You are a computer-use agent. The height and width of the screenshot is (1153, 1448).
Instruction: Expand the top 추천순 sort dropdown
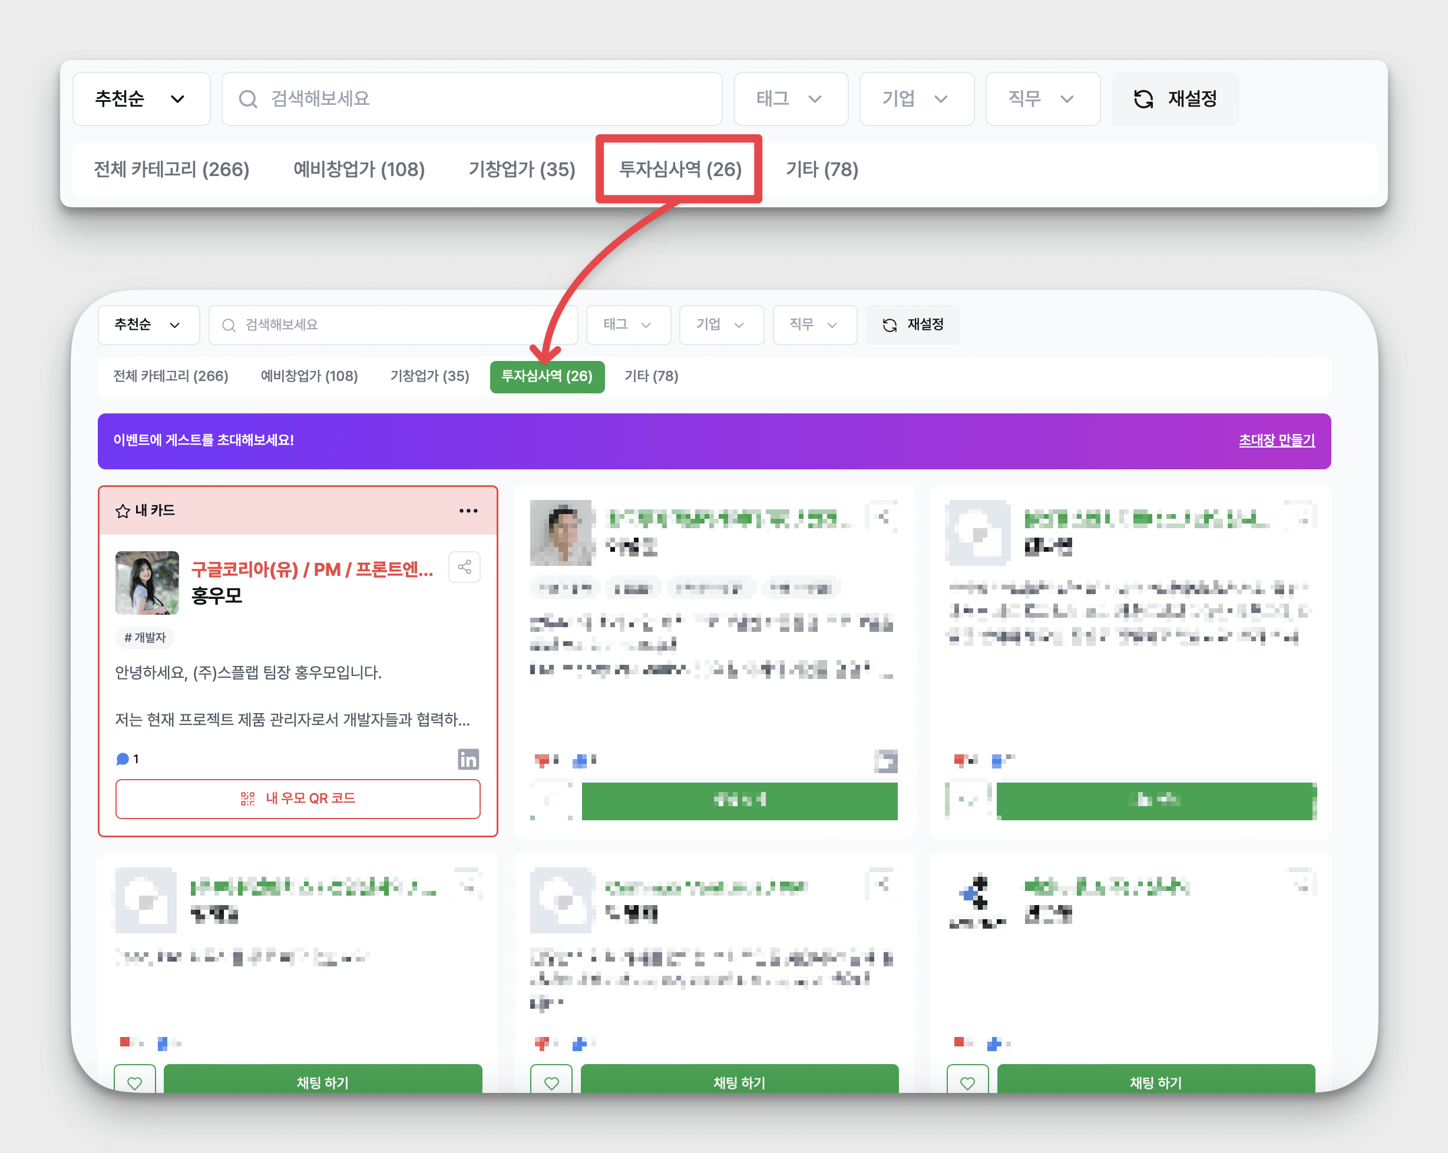tap(141, 99)
